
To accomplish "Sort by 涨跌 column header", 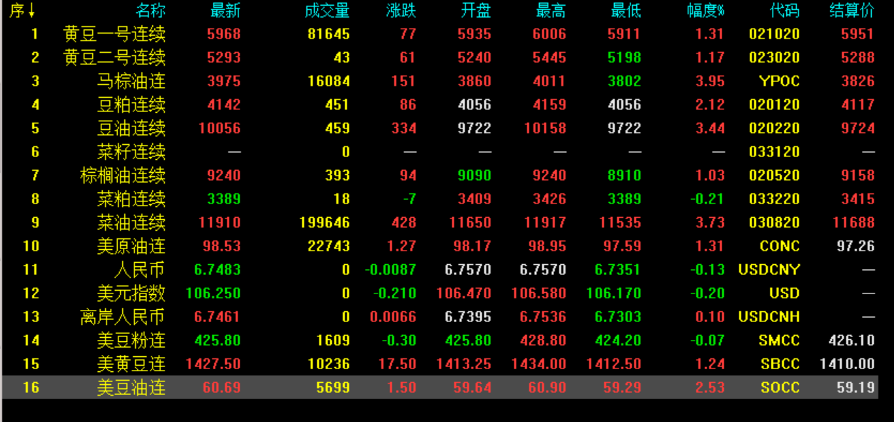I will click(401, 11).
